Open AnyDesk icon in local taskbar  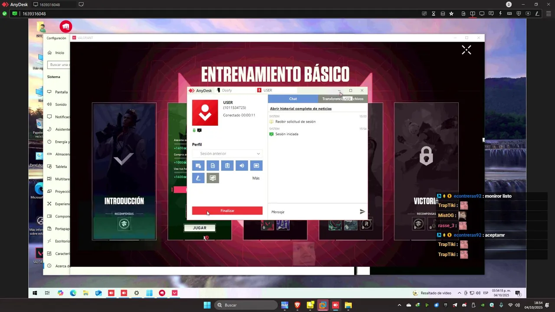point(335,305)
